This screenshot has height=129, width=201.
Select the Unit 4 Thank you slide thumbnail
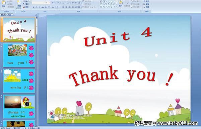(x=19, y=29)
